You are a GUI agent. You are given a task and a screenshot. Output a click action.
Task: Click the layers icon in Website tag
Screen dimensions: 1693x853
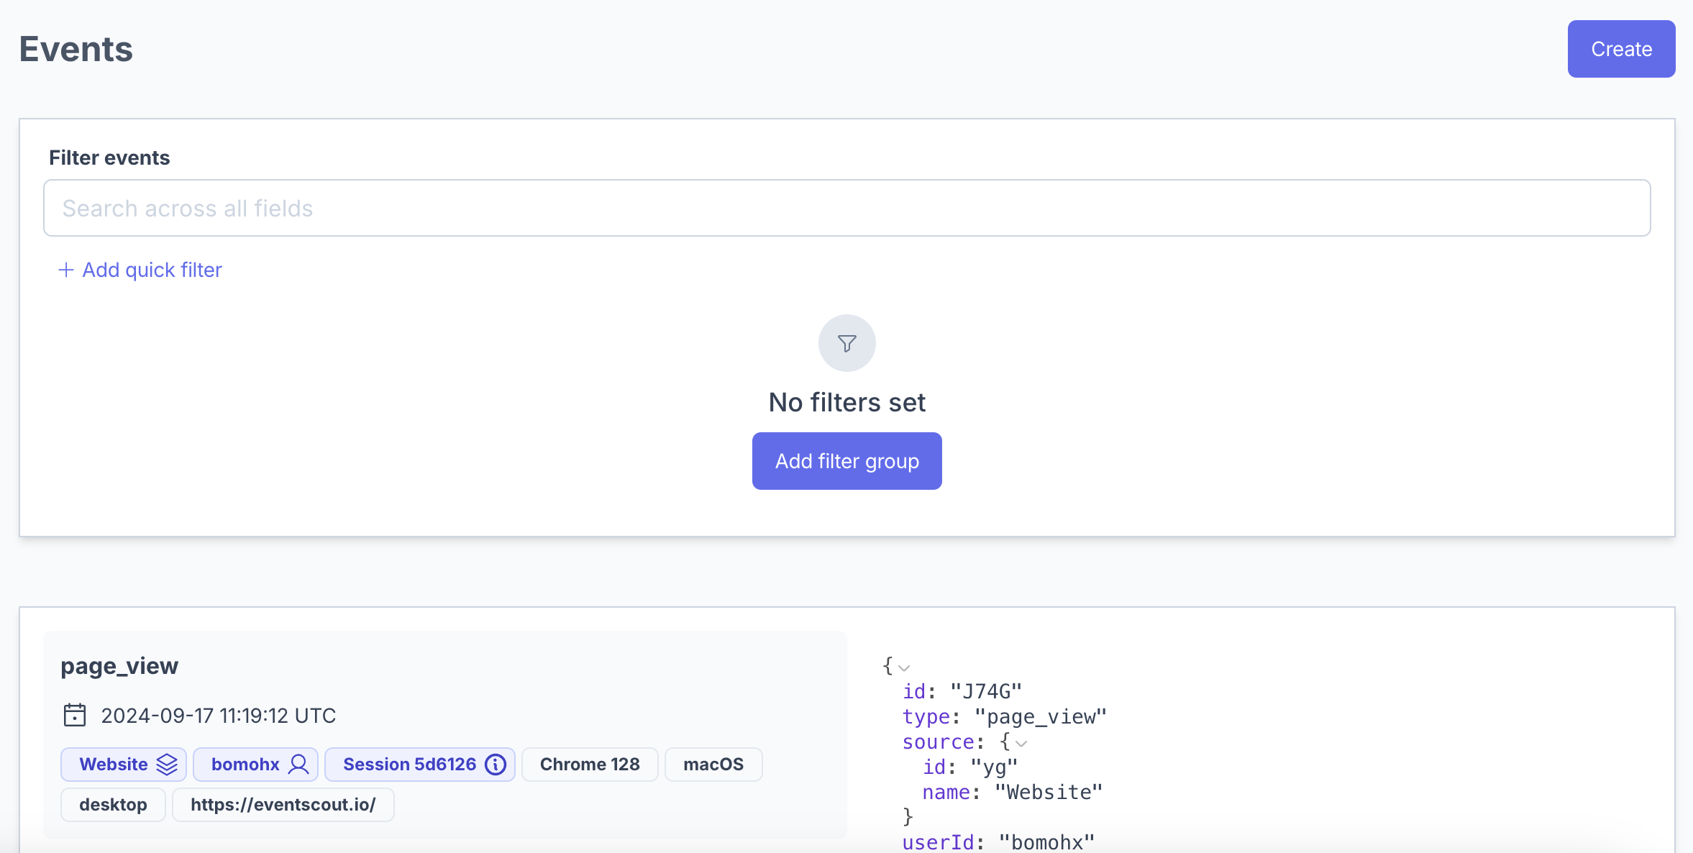click(x=167, y=764)
